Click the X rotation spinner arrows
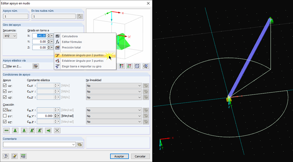This screenshot has width=293, height=162. click(49, 36)
